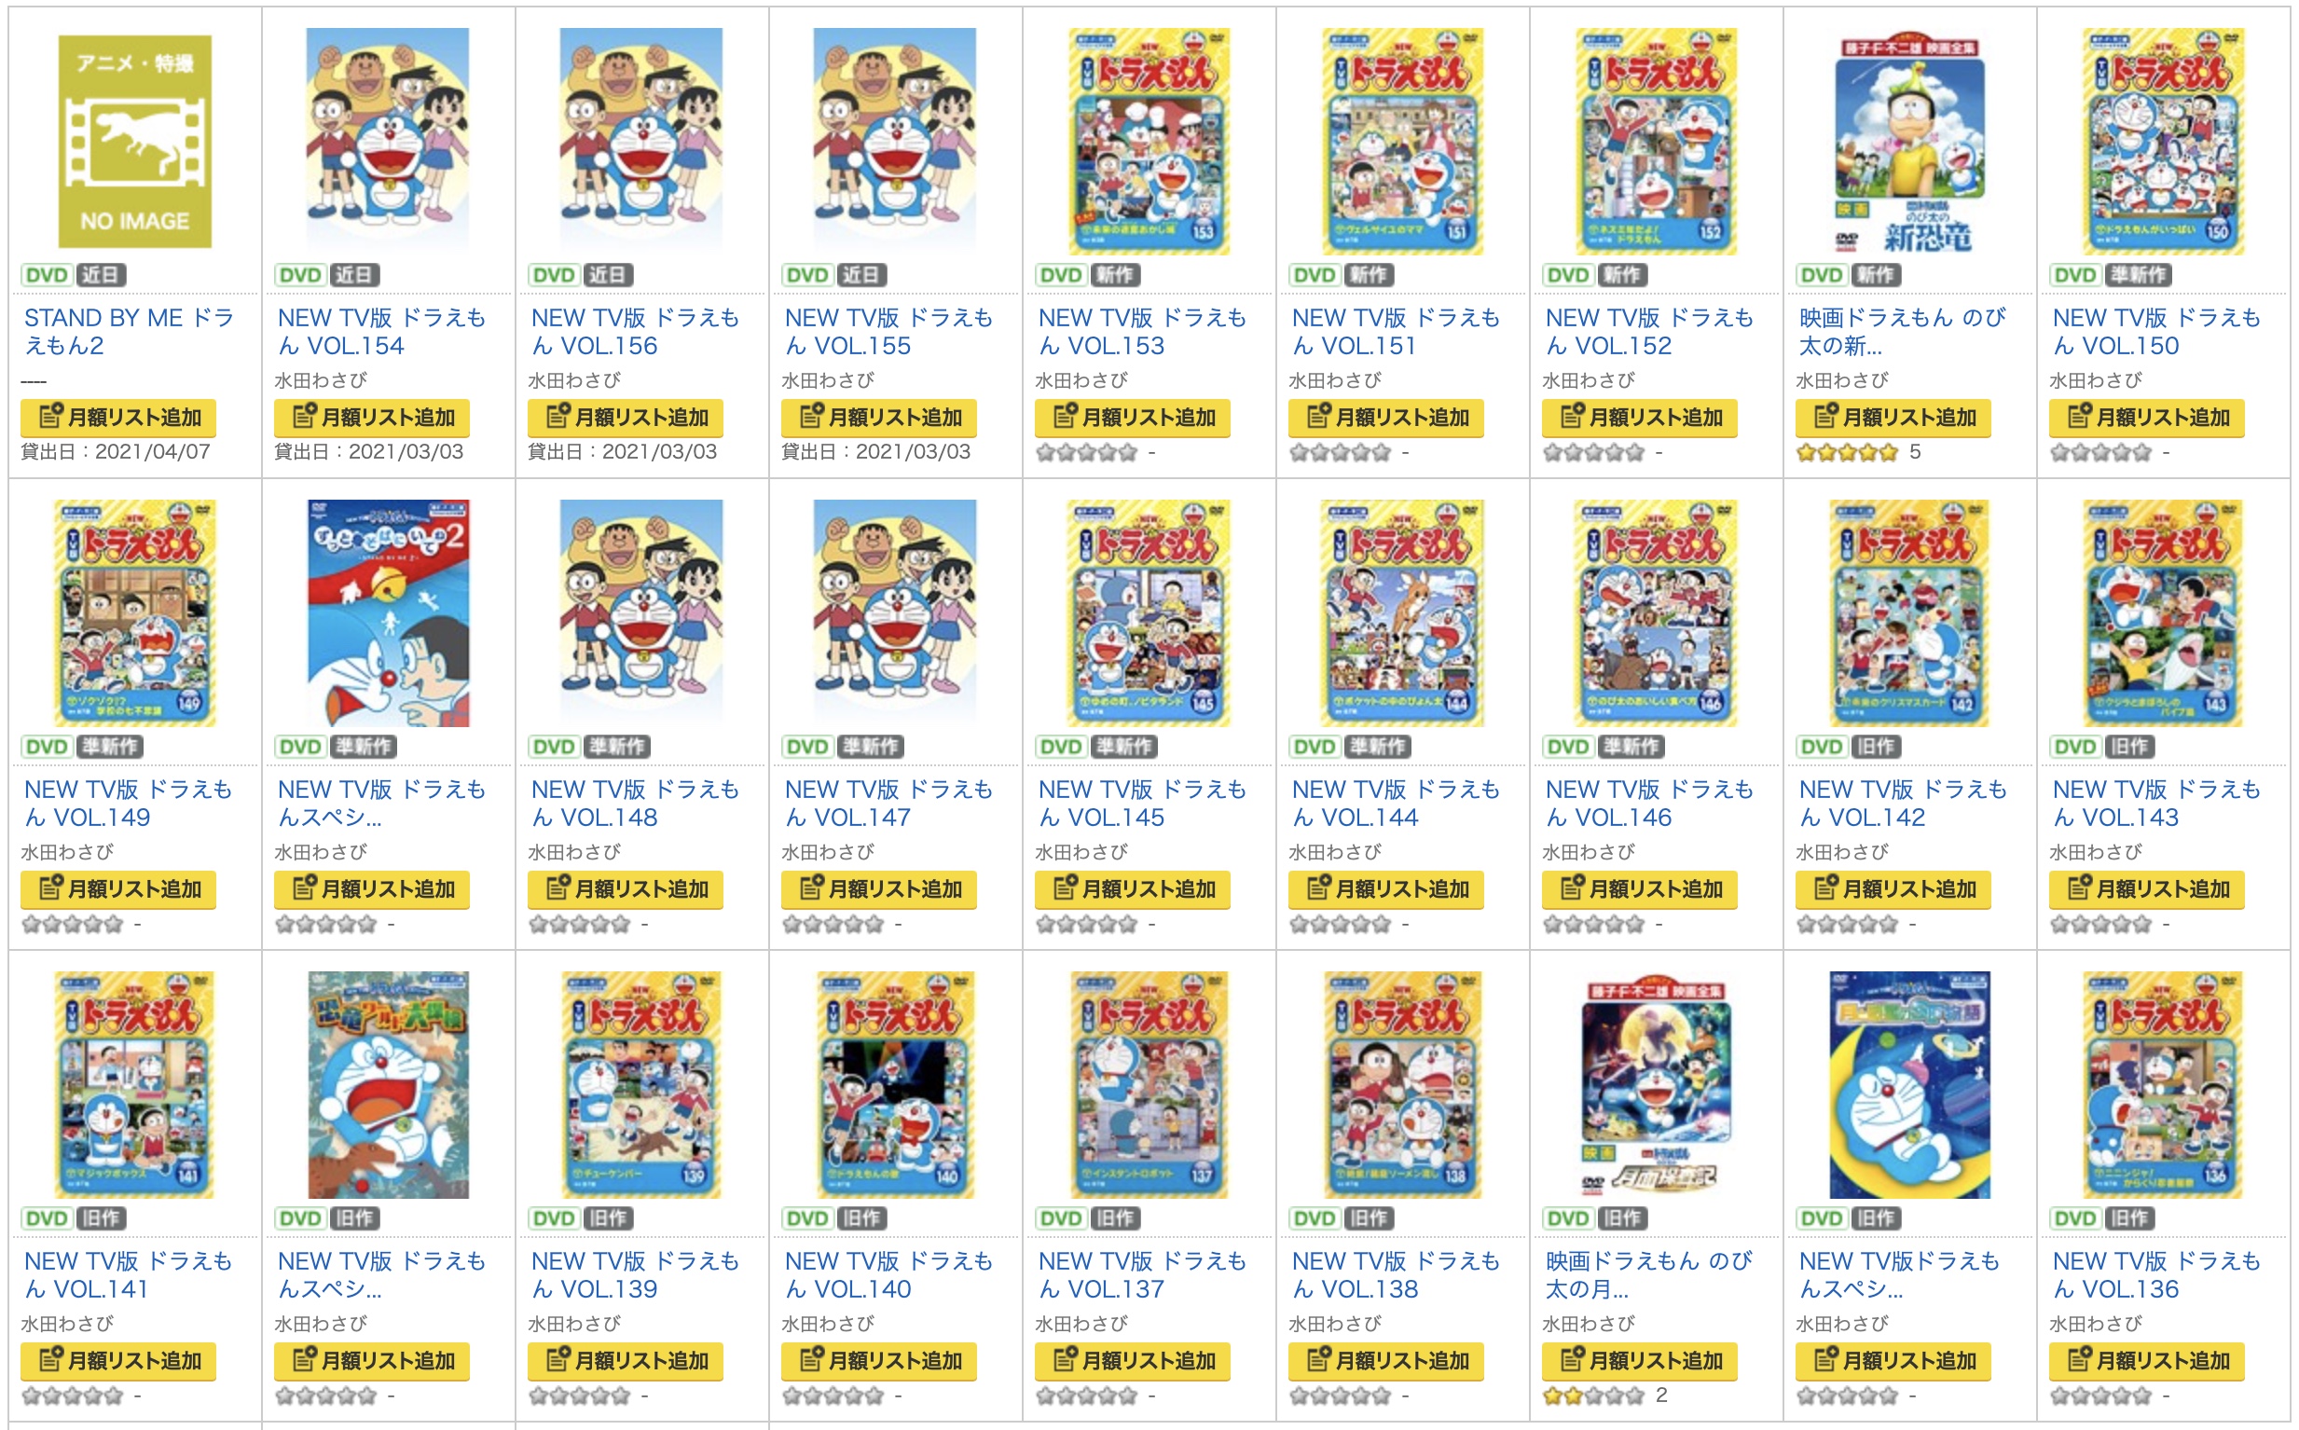Add VOL.136 to the monthly list
Image resolution: width=2299 pixels, height=1430 pixels.
pyautogui.click(x=2146, y=1361)
